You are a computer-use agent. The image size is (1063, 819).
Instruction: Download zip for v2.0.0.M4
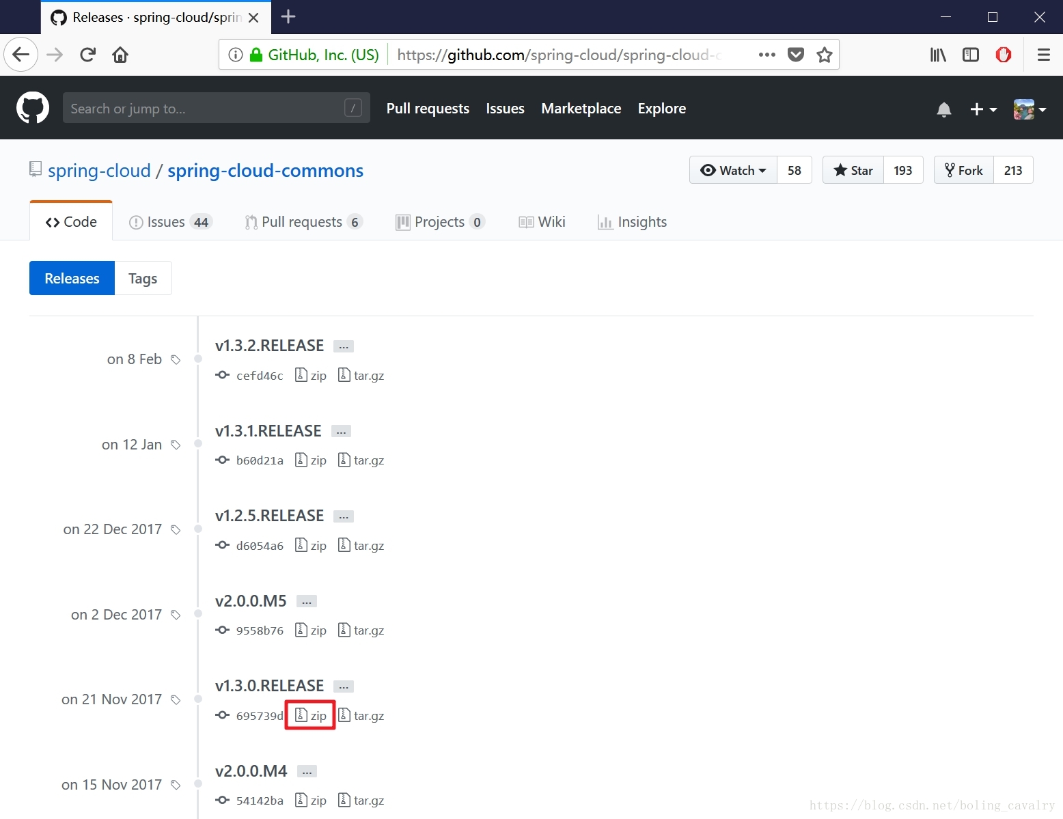pyautogui.click(x=311, y=800)
